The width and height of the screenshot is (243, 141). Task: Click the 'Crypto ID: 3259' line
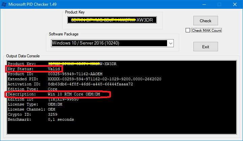(32, 114)
